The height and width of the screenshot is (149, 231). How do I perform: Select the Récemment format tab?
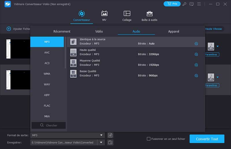62,31
